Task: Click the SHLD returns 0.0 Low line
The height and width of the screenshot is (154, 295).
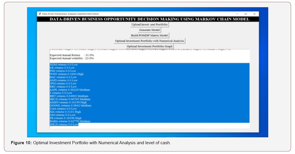Action: [64, 124]
